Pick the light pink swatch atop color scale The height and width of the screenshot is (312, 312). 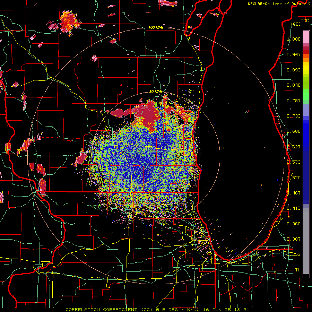coord(306,37)
